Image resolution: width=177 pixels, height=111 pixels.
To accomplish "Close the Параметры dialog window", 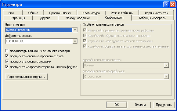I will (173, 5).
